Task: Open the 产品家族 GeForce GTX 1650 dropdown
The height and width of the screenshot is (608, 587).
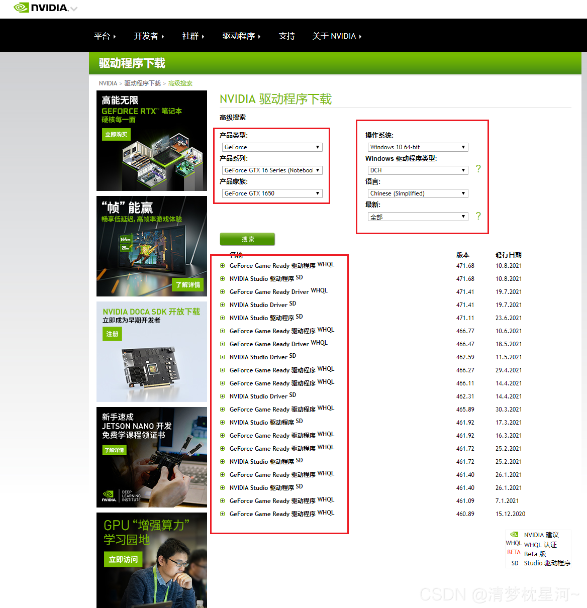Action: coord(272,193)
